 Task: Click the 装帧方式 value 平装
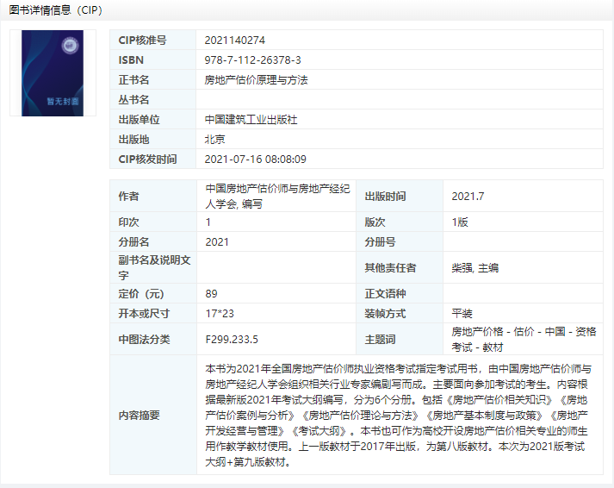[462, 313]
